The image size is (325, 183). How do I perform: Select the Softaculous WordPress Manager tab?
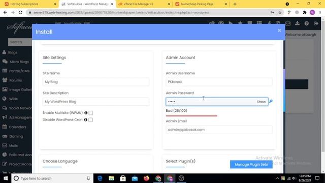click(87, 4)
